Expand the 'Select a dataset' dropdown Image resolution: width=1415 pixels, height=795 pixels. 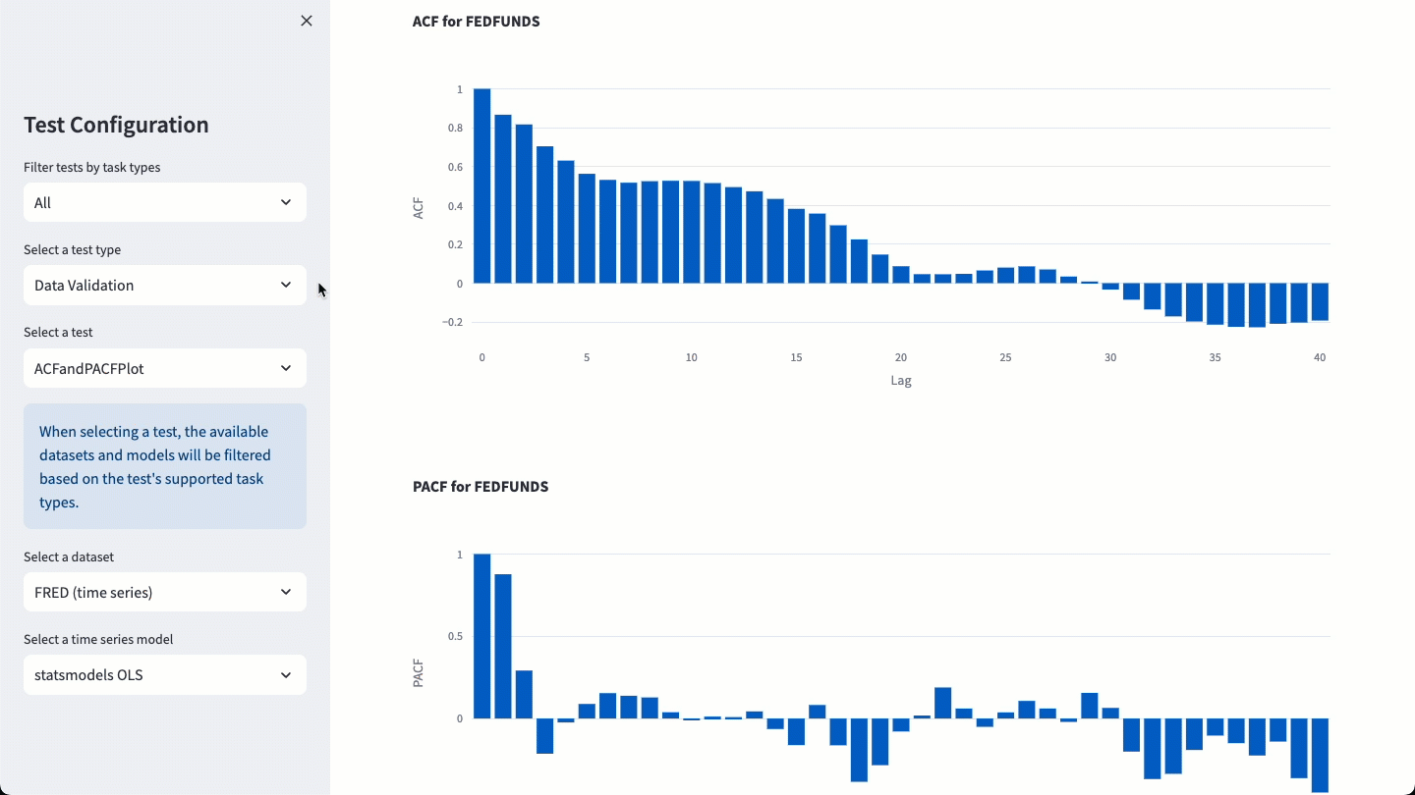[164, 592]
